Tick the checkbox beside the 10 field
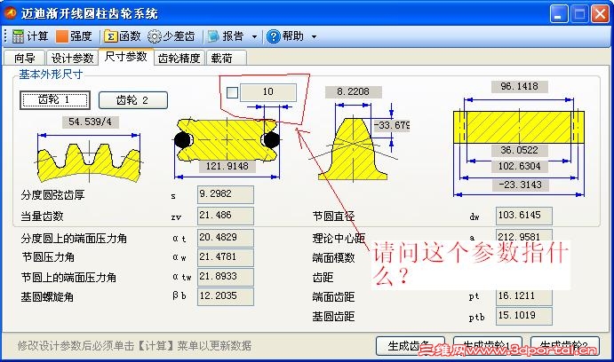 (x=232, y=92)
